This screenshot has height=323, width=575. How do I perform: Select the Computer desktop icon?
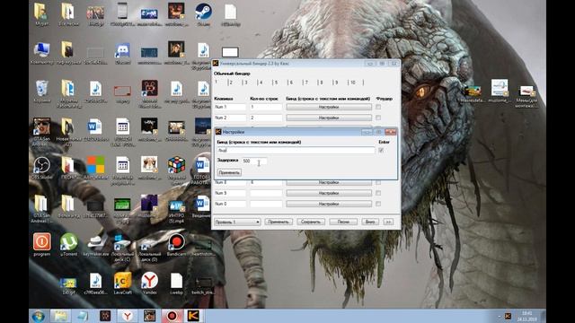click(42, 52)
